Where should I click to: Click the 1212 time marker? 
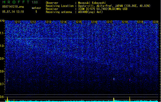33,22
